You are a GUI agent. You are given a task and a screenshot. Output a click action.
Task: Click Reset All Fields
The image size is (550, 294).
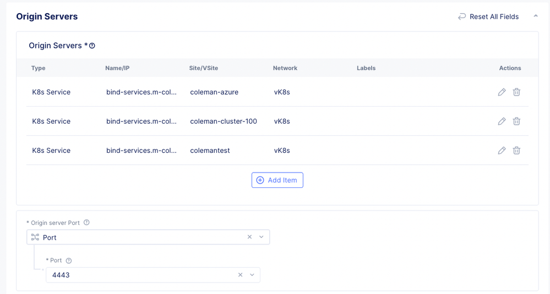[488, 17]
